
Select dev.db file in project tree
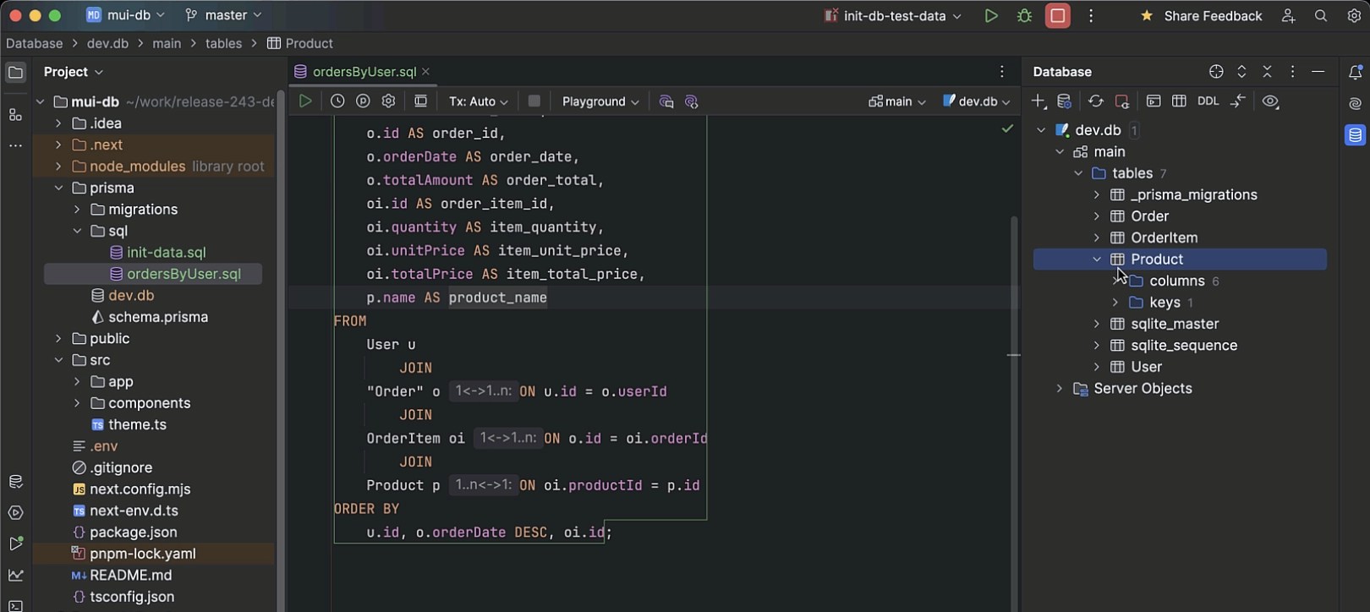coord(130,296)
